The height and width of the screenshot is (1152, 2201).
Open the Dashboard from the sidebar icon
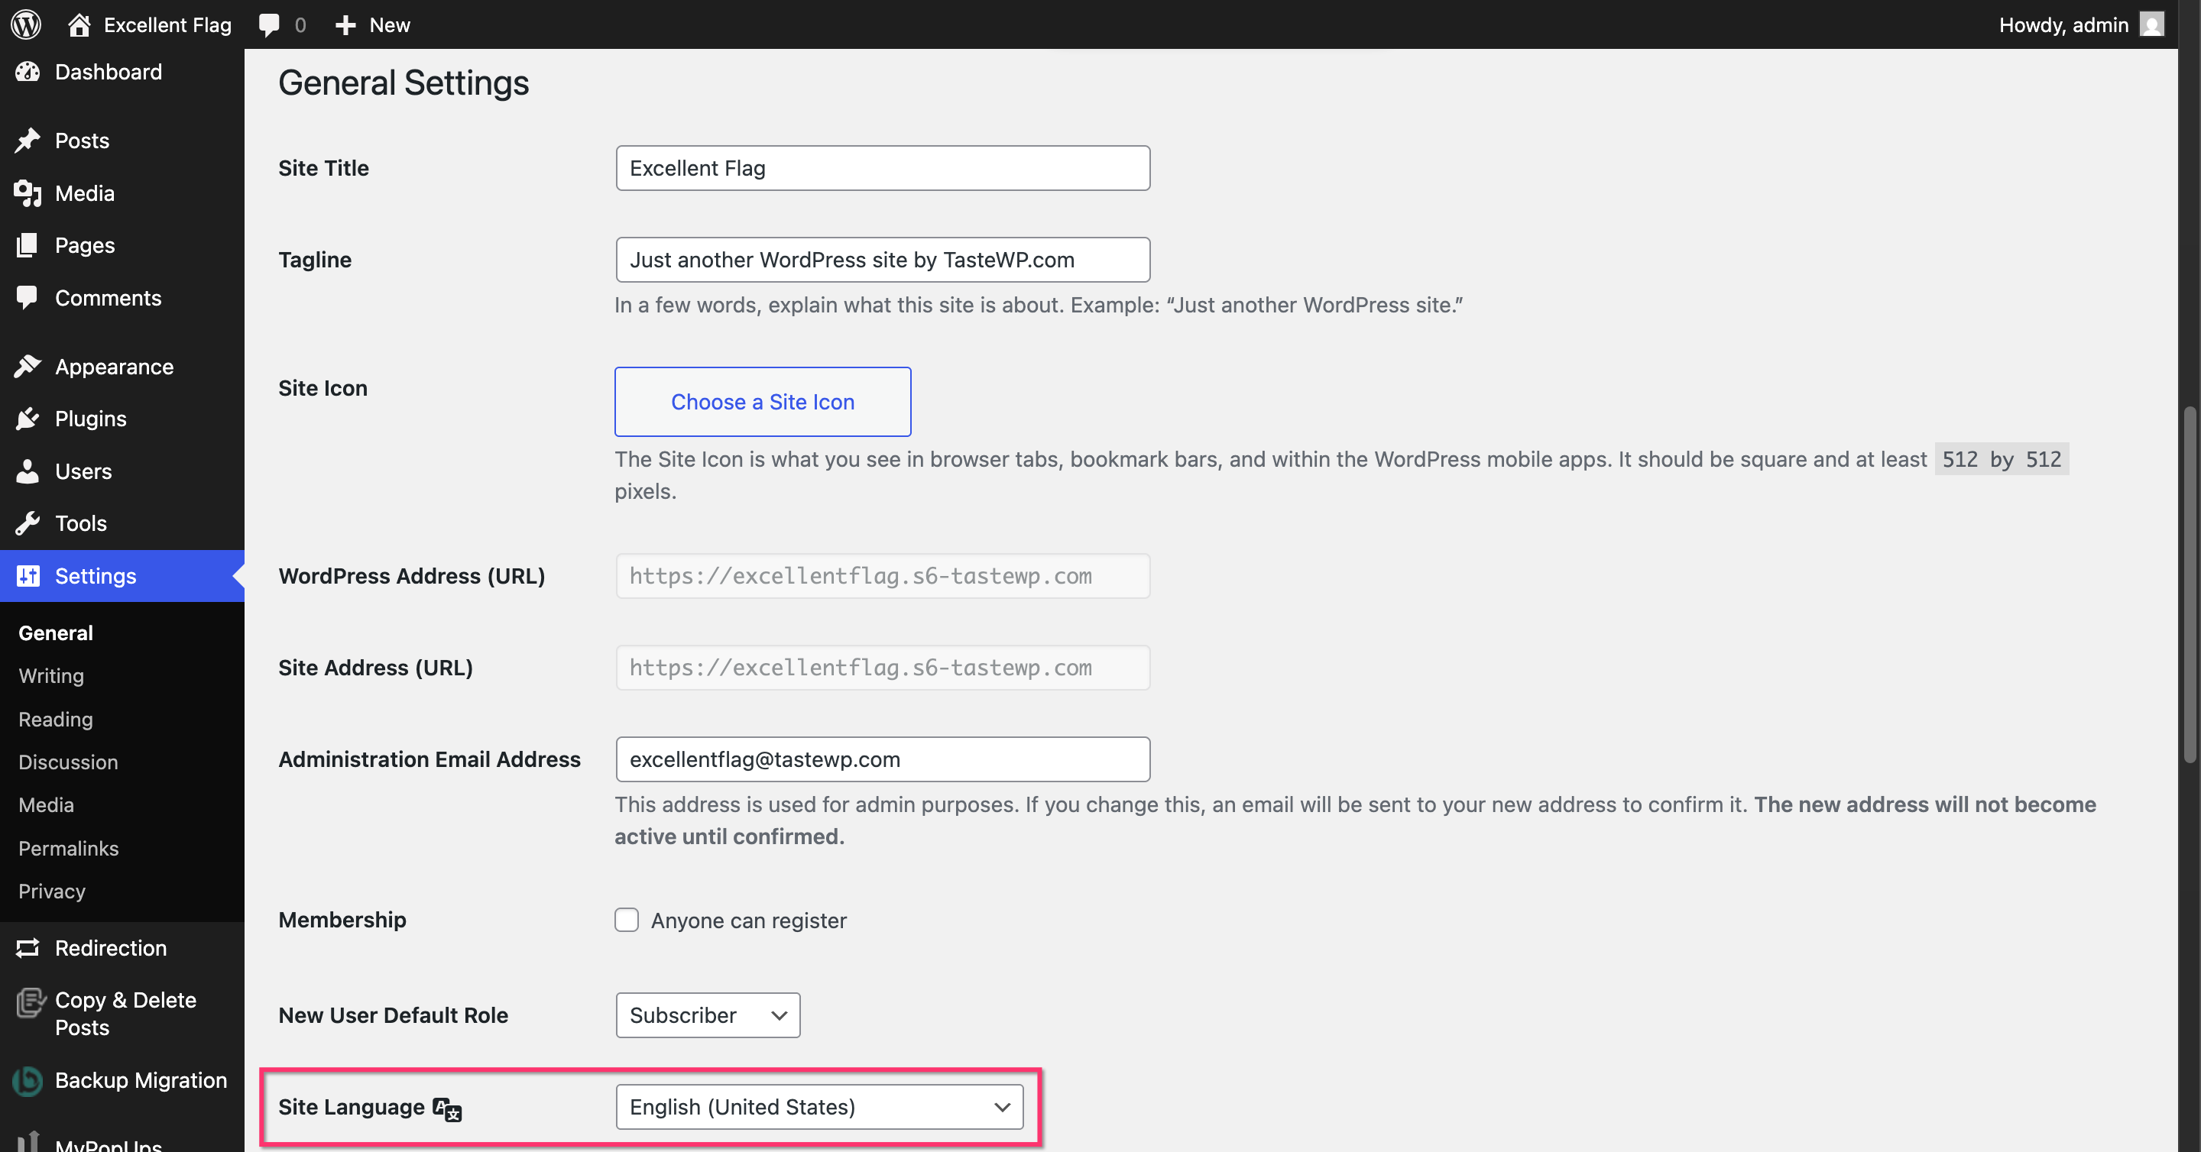click(28, 72)
